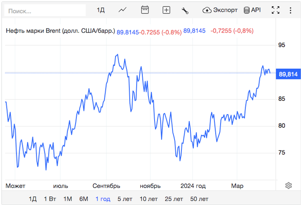Viewport: 301px width, 205px height.
Task: Open the 1Д interval dropdown in toolbar
Action: [x=100, y=10]
